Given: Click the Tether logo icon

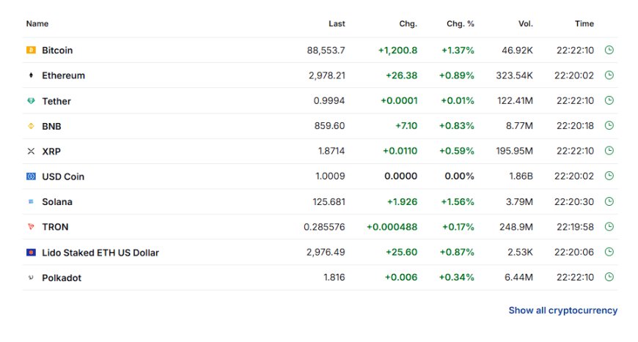Looking at the screenshot, I should [31, 101].
